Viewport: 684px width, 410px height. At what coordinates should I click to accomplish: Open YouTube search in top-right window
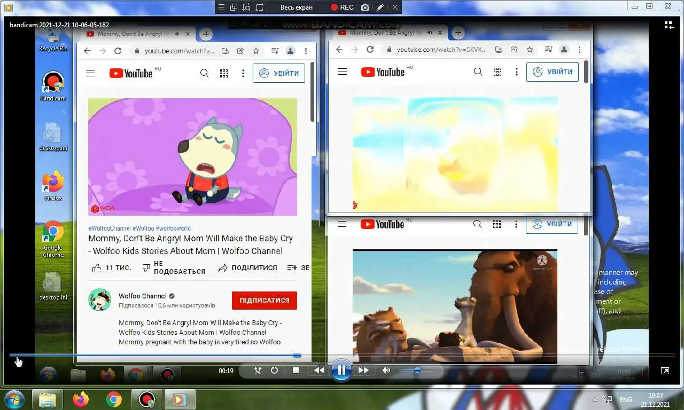tap(478, 72)
